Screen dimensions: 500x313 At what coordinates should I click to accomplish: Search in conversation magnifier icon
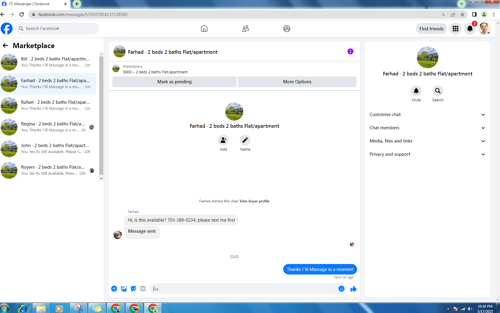438,91
